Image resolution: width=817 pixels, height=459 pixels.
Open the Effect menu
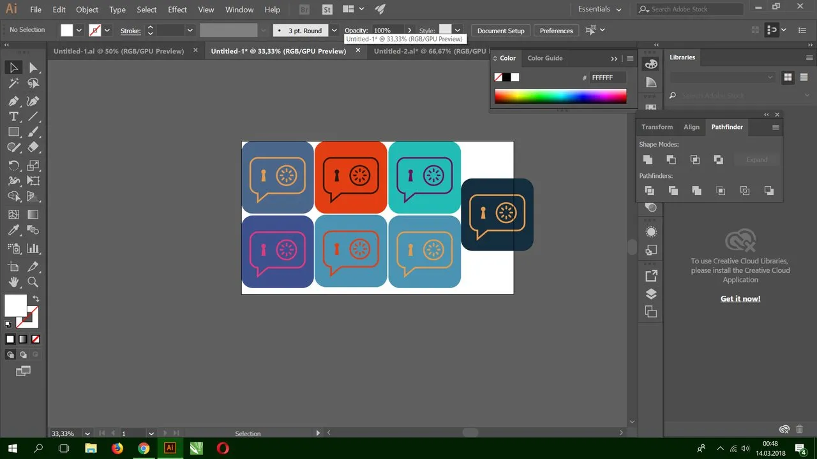coord(177,10)
